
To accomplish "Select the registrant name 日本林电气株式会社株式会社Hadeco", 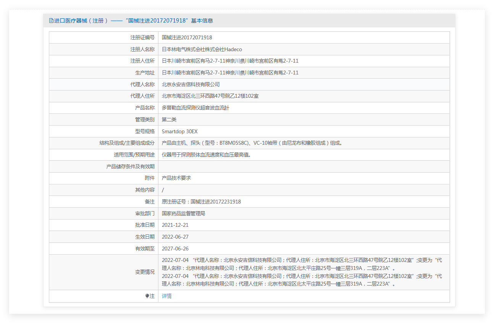I will tap(202, 49).
